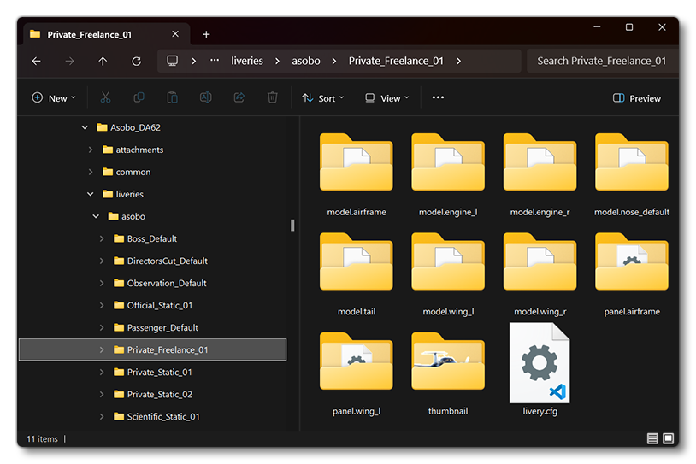Expand the Official_Static_01 tree node
The image size is (696, 464).
(102, 305)
